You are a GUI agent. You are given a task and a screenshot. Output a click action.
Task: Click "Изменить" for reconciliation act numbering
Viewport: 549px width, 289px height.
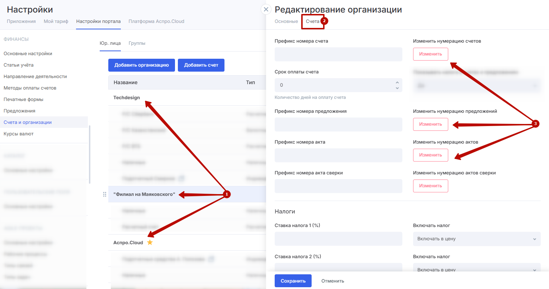pyautogui.click(x=430, y=186)
